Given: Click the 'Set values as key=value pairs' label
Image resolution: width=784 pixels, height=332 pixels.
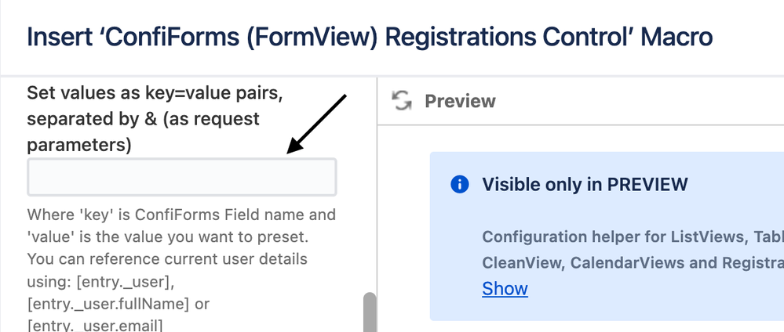Looking at the screenshot, I should 155,92.
